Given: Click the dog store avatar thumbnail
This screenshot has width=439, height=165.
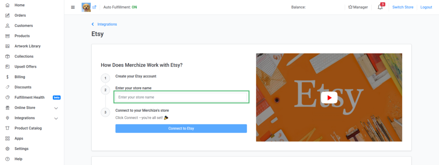Looking at the screenshot, I should [x=86, y=7].
